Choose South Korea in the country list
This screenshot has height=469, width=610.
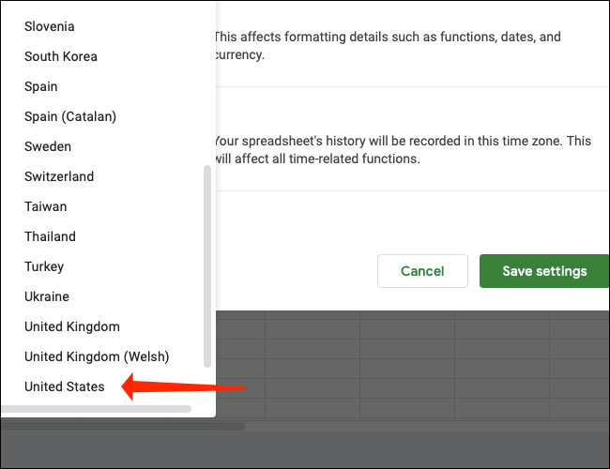click(61, 56)
